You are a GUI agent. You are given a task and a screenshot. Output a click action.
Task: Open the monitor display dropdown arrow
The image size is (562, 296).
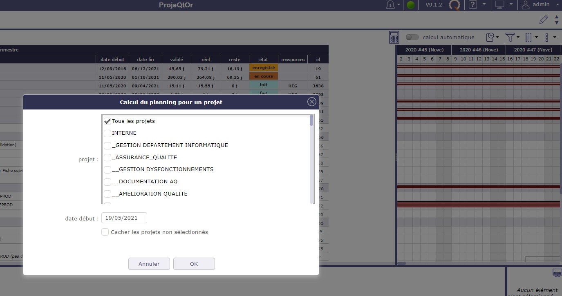click(511, 5)
